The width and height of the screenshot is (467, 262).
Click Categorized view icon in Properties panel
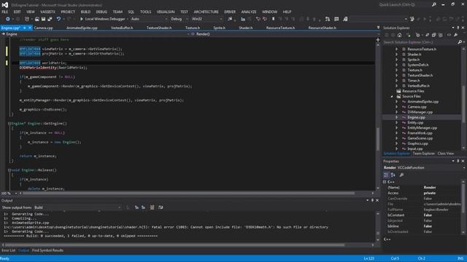[386, 175]
